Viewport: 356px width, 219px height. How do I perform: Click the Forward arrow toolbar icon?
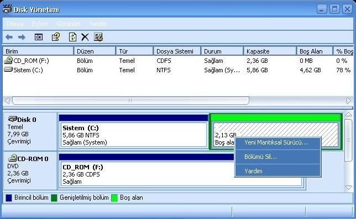click(x=22, y=37)
